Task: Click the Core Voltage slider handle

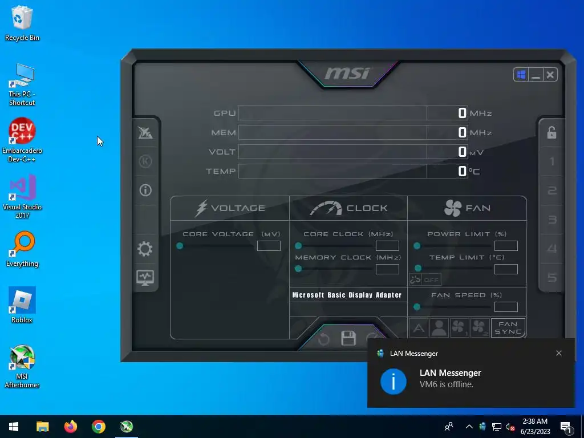Action: 180,246
